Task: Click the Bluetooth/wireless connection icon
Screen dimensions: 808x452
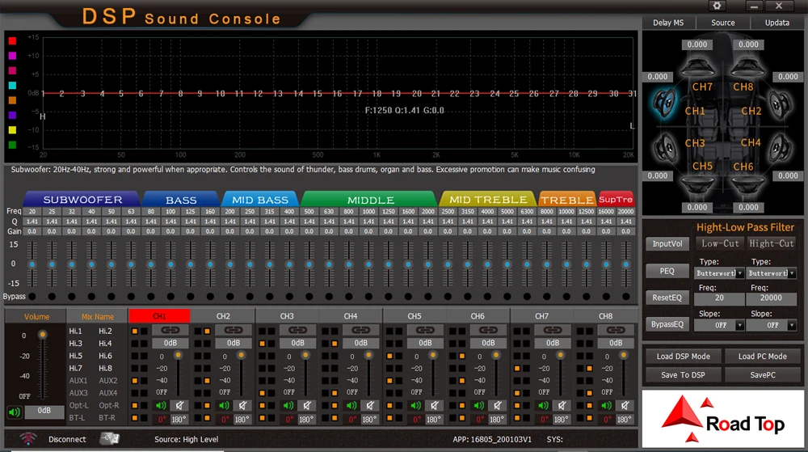Action: (x=27, y=439)
